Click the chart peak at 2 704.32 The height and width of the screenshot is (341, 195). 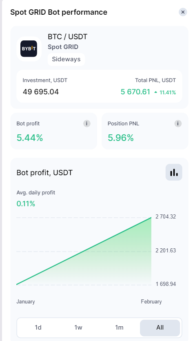(151, 217)
